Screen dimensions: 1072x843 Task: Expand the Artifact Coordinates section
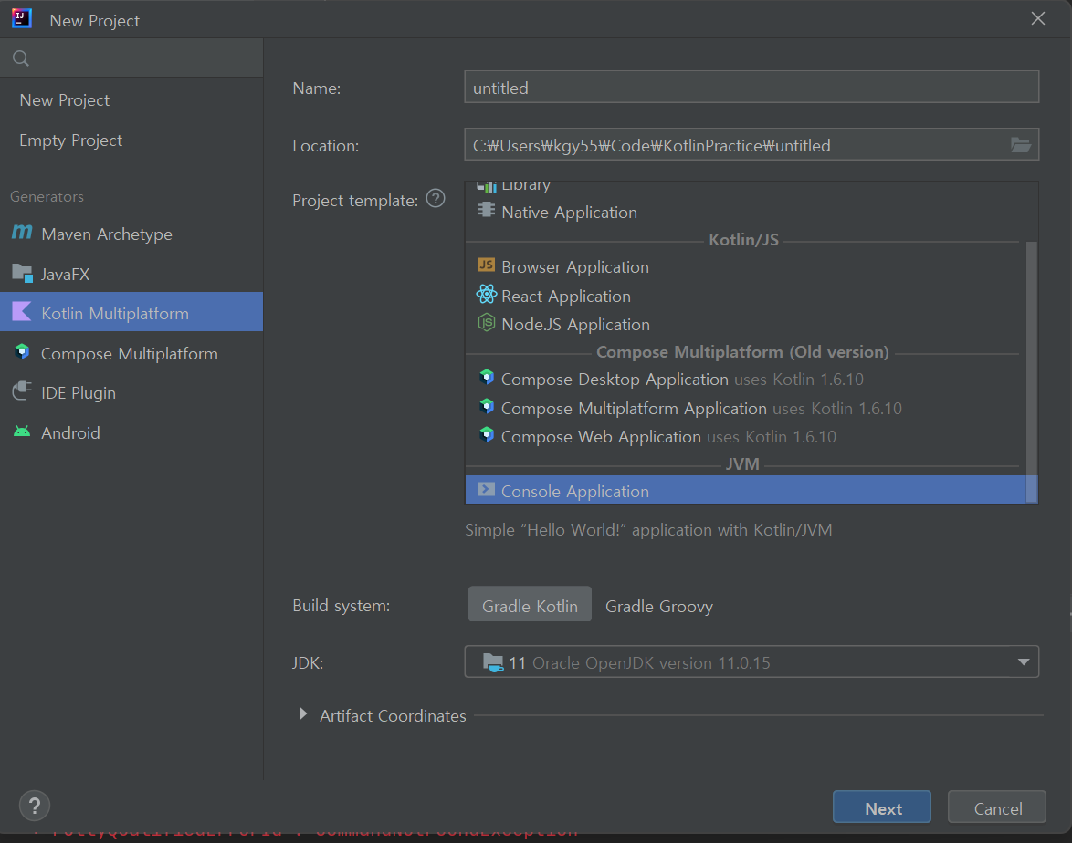pyautogui.click(x=303, y=714)
